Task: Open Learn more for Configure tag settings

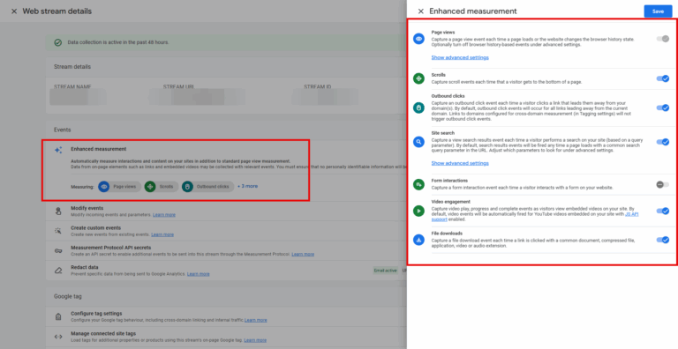Action: (255, 320)
